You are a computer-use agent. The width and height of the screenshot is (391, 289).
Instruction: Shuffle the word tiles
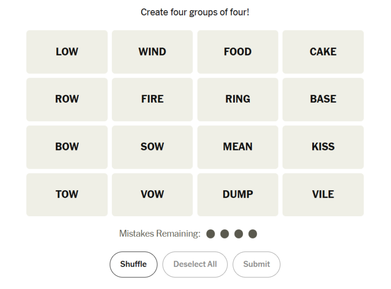click(133, 264)
